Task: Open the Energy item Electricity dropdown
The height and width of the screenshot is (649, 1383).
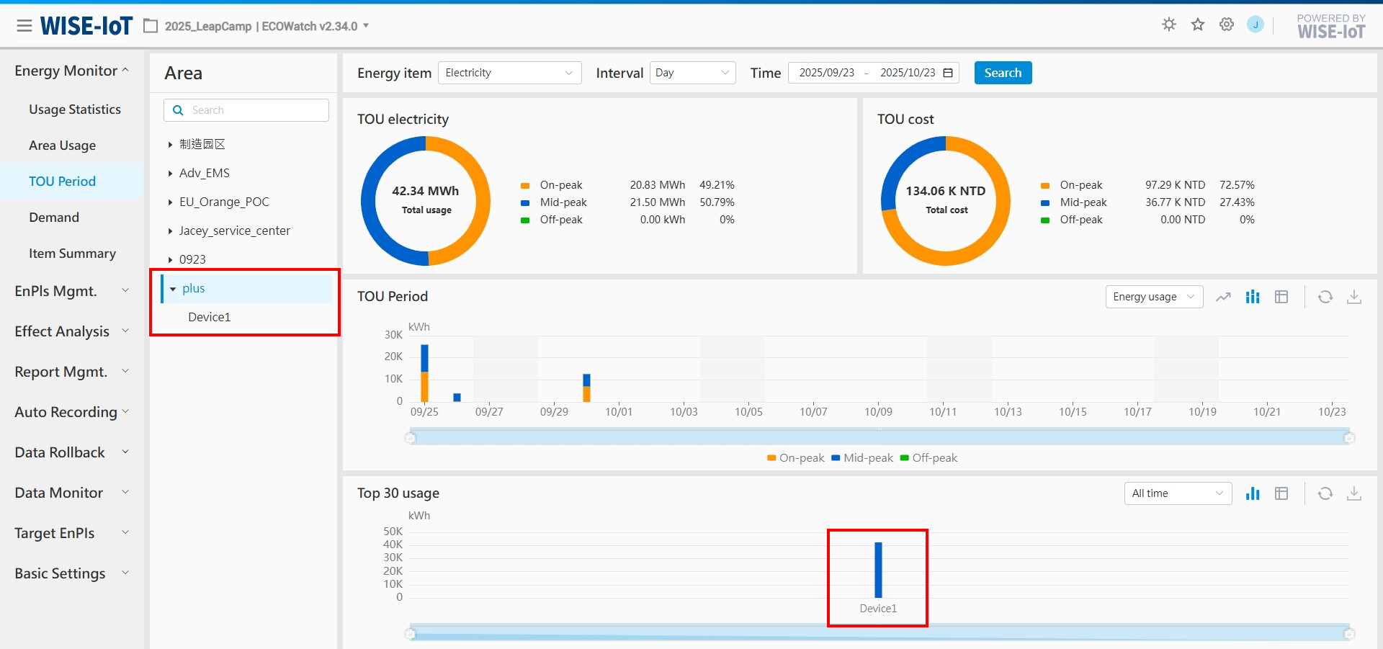Action: pyautogui.click(x=509, y=73)
